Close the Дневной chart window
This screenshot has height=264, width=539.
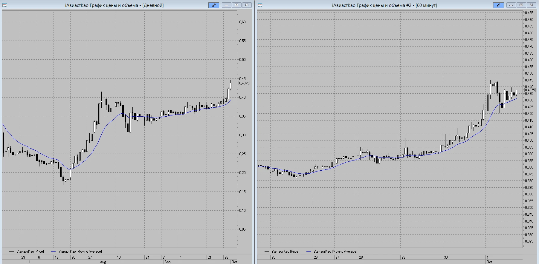point(247,5)
